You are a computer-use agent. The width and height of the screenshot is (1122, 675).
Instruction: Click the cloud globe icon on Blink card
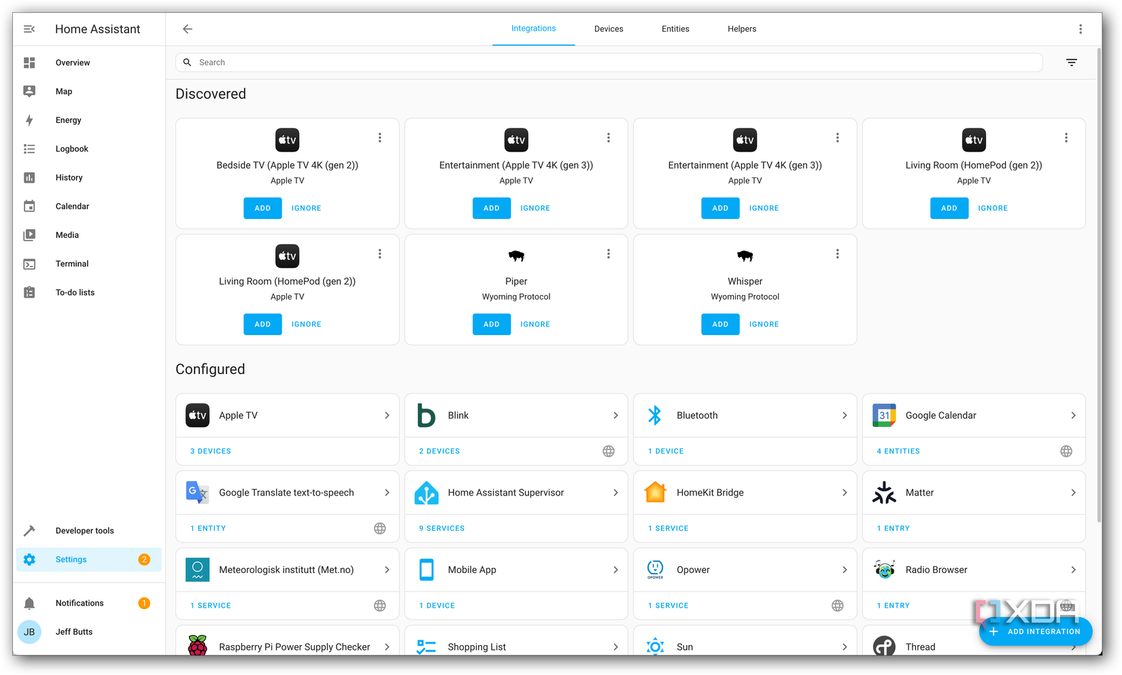(609, 451)
